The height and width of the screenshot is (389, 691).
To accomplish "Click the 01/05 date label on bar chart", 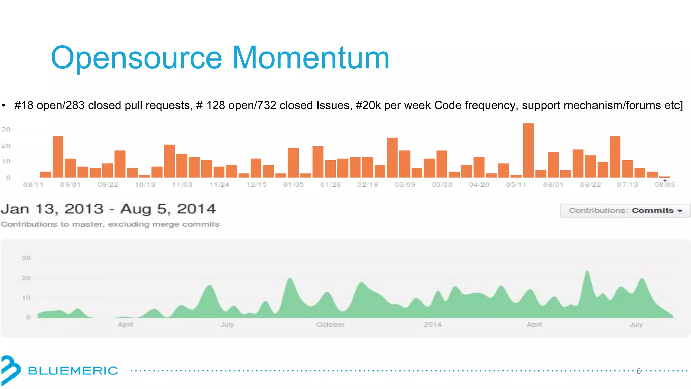I will (293, 185).
